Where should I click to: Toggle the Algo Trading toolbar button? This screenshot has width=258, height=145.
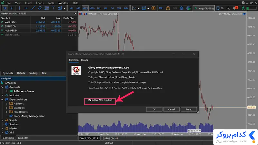204,8
